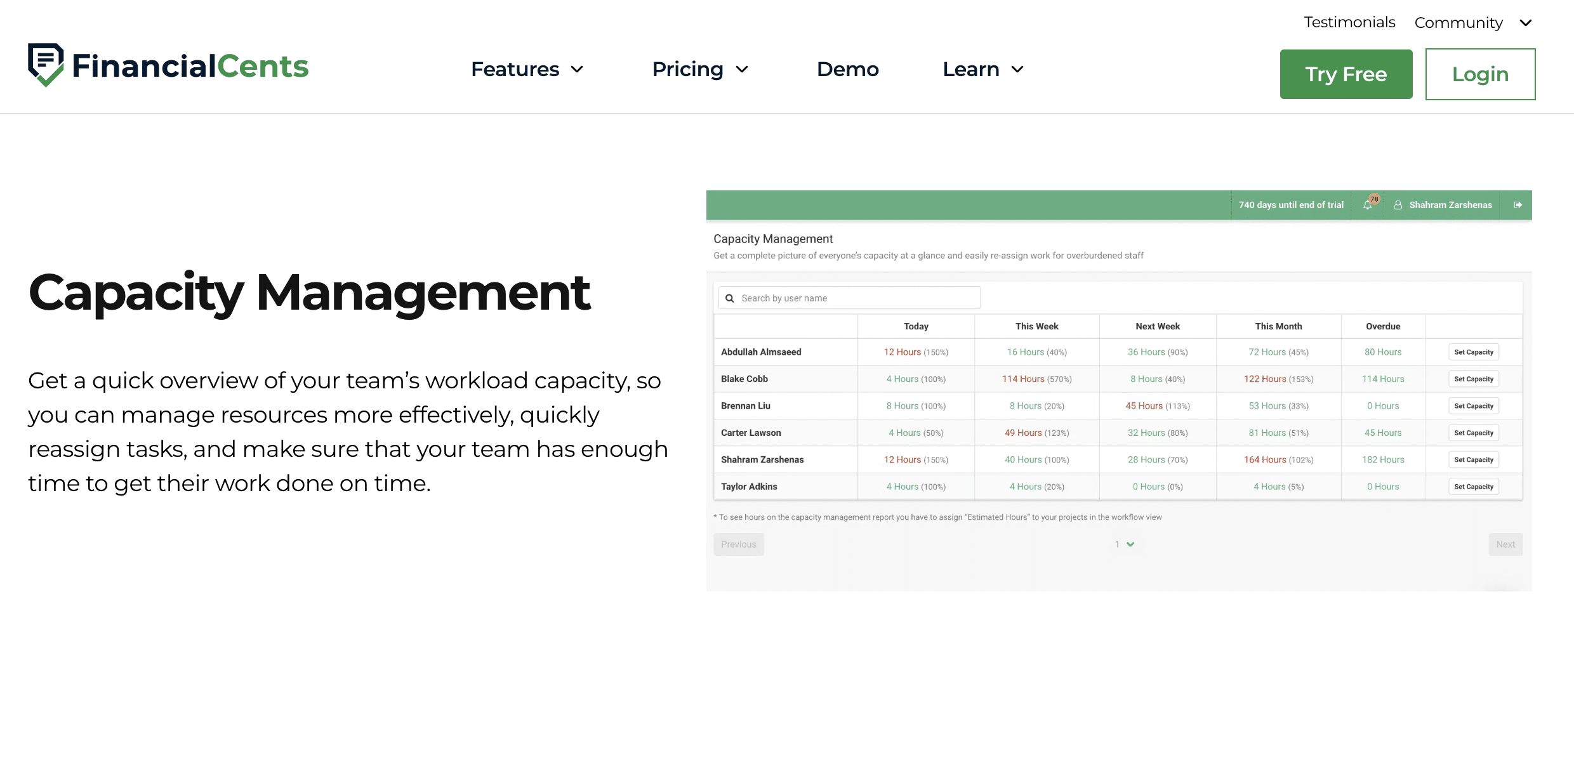This screenshot has width=1574, height=764.
Task: Set capacity for Abdullah Almsaeed
Action: pos(1474,352)
